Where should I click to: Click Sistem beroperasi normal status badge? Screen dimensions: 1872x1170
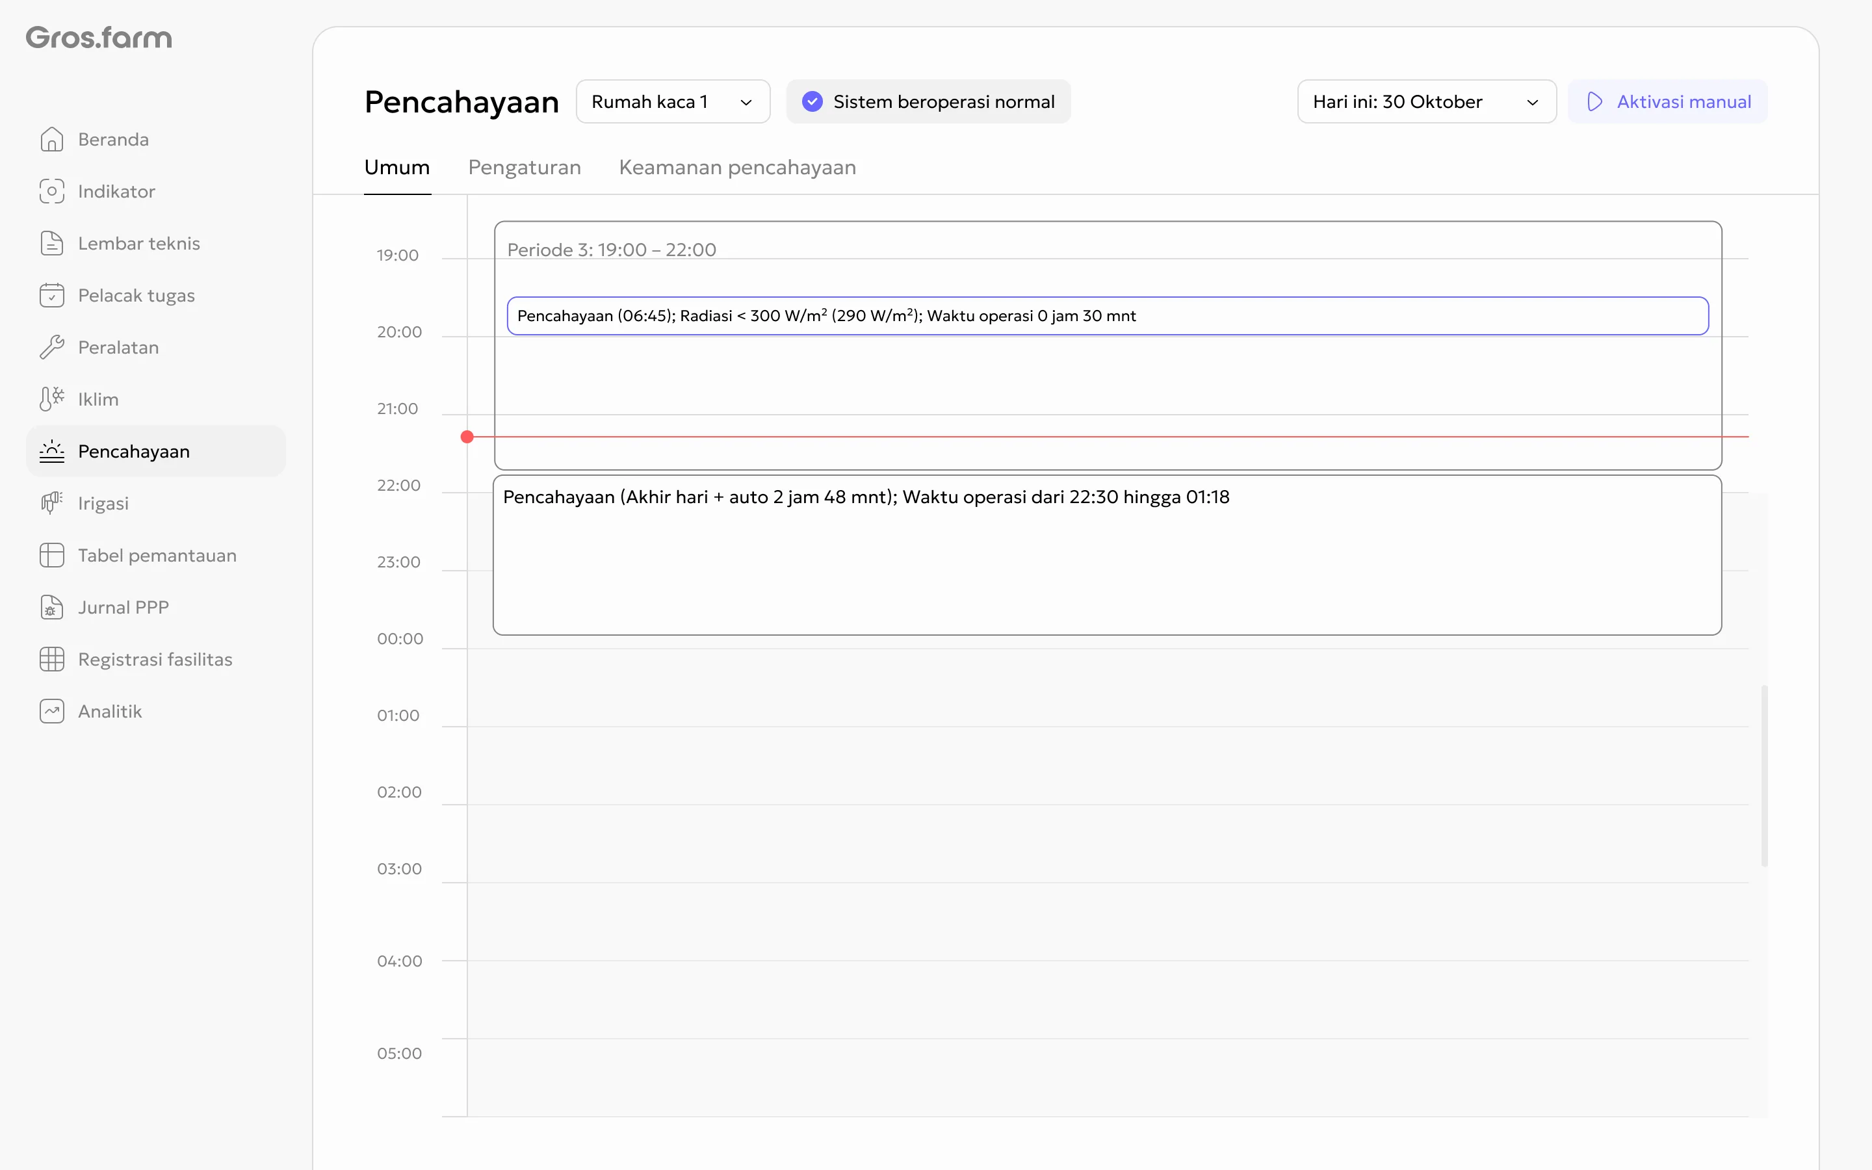click(928, 101)
